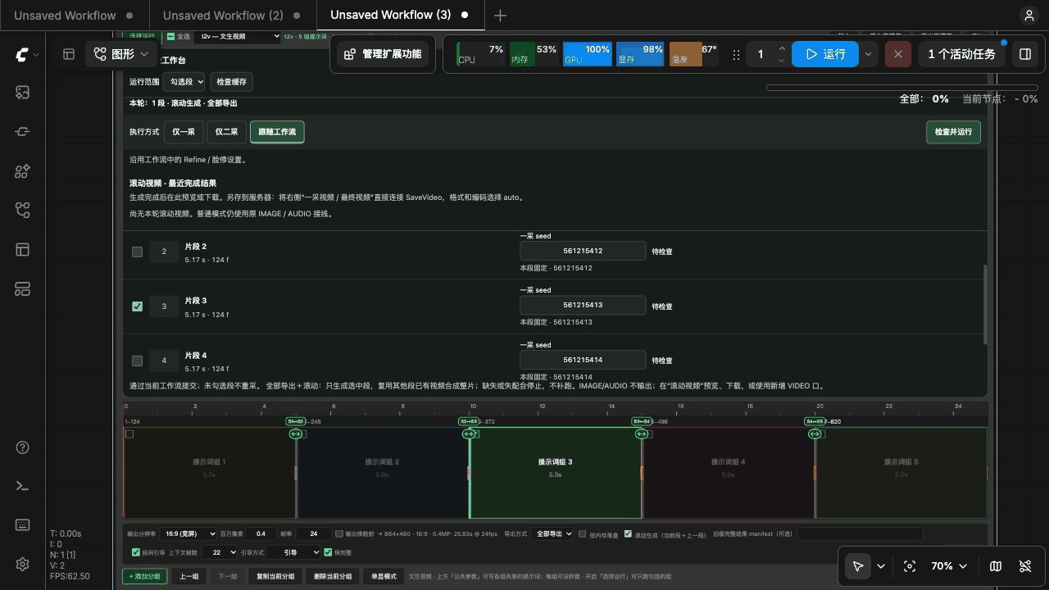The width and height of the screenshot is (1049, 590).
Task: Expand the run options arrow beside 运行
Action: (868, 54)
